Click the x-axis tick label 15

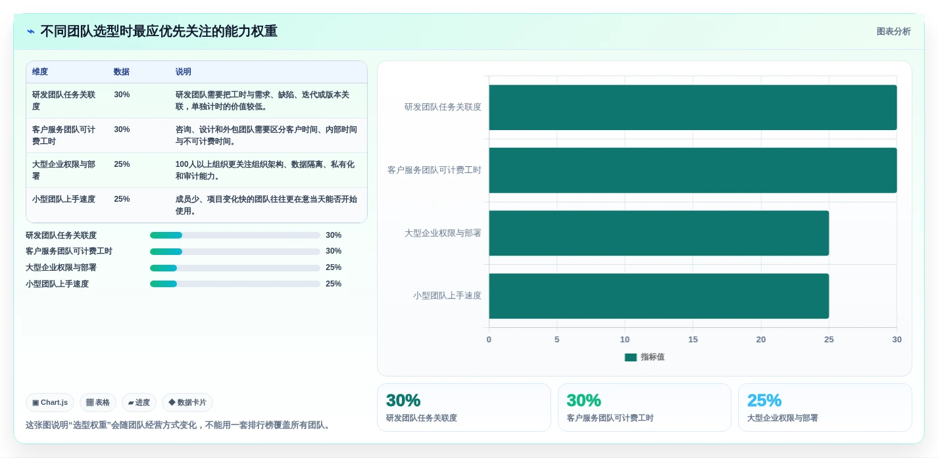tap(693, 340)
